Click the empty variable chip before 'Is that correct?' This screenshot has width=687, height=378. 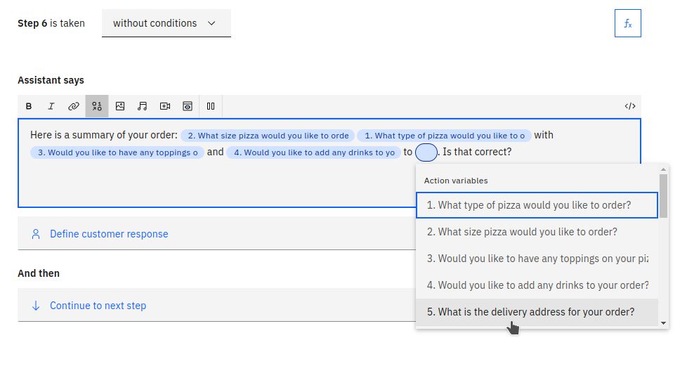coord(426,152)
